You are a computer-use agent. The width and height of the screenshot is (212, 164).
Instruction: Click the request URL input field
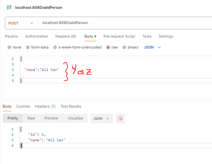point(123,23)
